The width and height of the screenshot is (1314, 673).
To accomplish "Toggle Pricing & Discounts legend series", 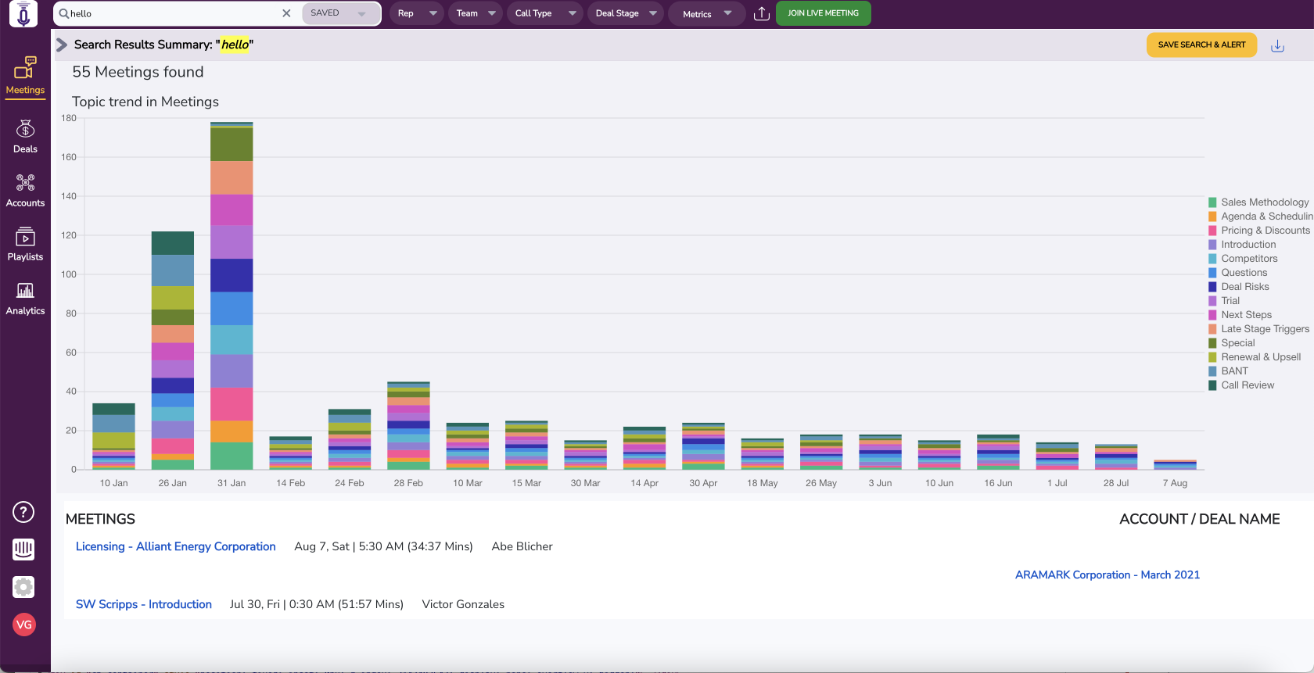I will click(1265, 231).
